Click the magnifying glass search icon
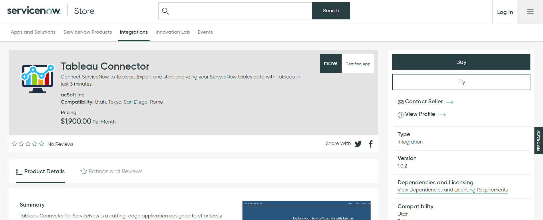This screenshot has height=220, width=543. pos(166,11)
